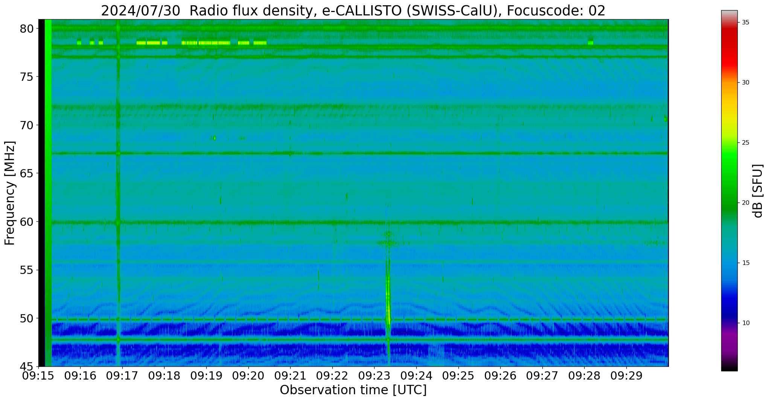Click the colorbar tick label 15
Viewport: 769px width, 401px height.
point(746,263)
